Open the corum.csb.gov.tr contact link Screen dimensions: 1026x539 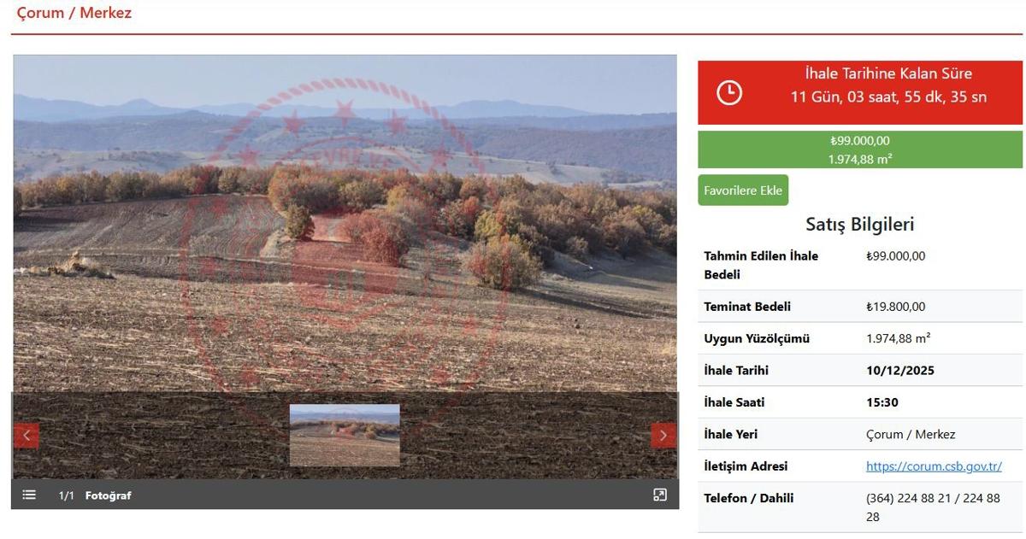tap(933, 466)
